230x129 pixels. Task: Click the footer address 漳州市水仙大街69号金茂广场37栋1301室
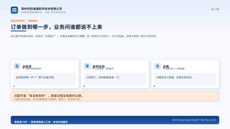coord(194,120)
